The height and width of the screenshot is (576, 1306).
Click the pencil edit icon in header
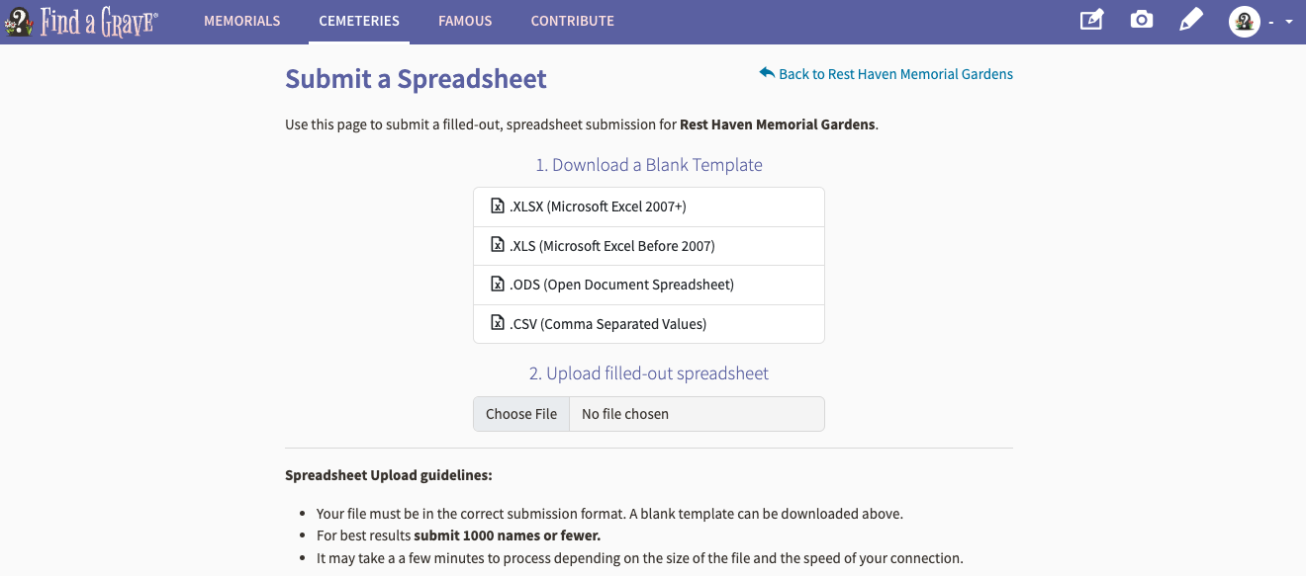click(x=1191, y=20)
